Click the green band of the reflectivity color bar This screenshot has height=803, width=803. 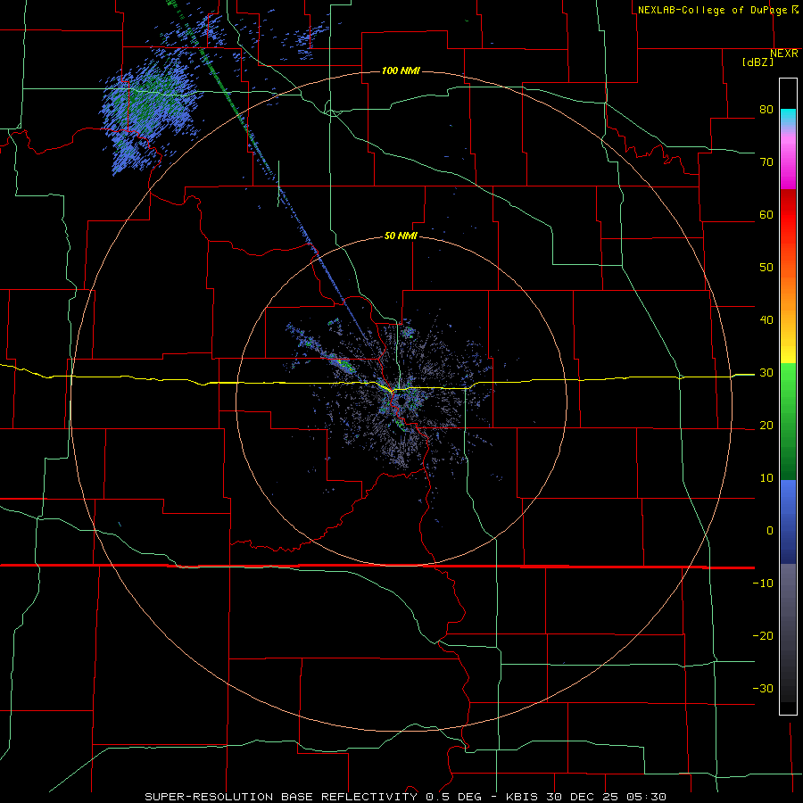click(x=788, y=421)
